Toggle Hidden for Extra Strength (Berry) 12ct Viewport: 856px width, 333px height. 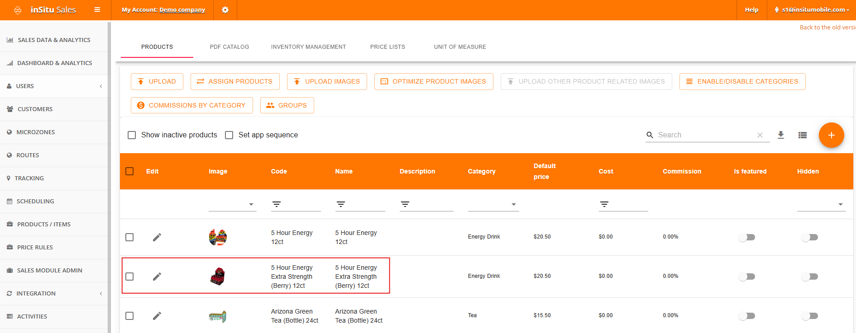[810, 277]
